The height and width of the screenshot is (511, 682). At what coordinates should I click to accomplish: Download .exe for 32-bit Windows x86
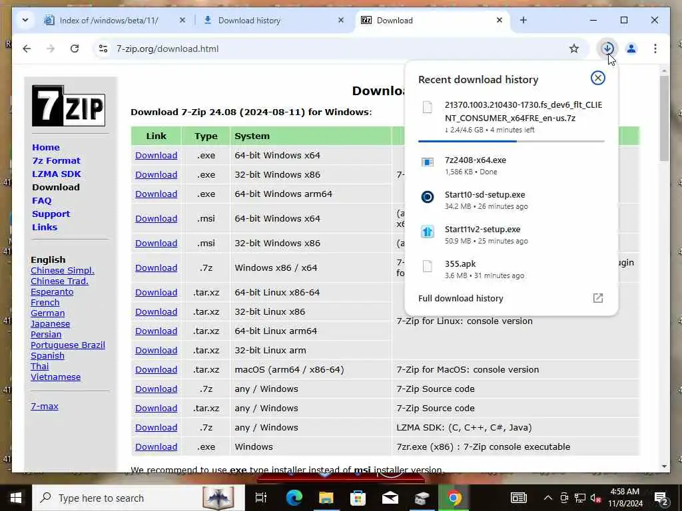156,175
